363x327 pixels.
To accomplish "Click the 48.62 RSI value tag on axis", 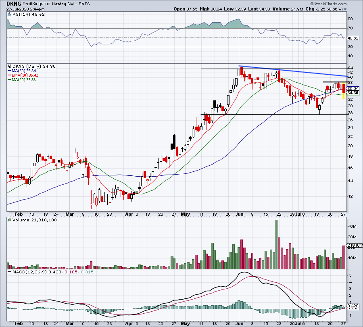I will (353, 38).
